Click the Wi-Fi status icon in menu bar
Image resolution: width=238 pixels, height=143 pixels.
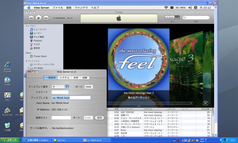(166, 7)
